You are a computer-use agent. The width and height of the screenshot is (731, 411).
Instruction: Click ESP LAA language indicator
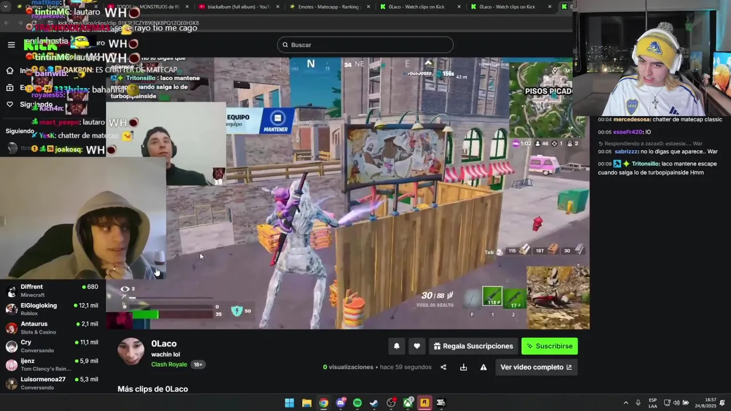tap(653, 403)
